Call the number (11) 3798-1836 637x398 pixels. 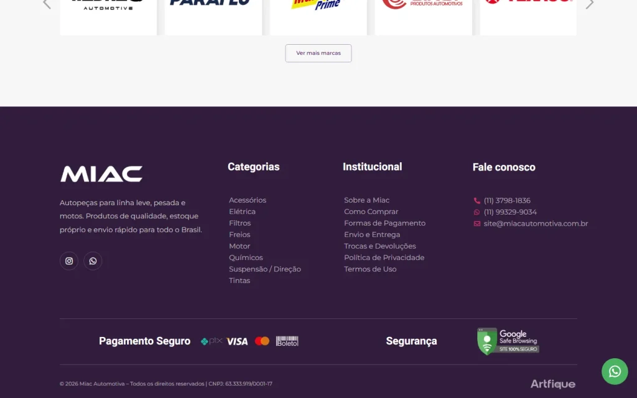tap(507, 201)
